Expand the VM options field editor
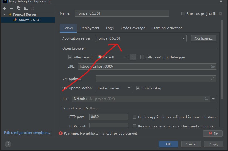Image resolution: width=228 pixels, height=151 pixels. (x=213, y=79)
